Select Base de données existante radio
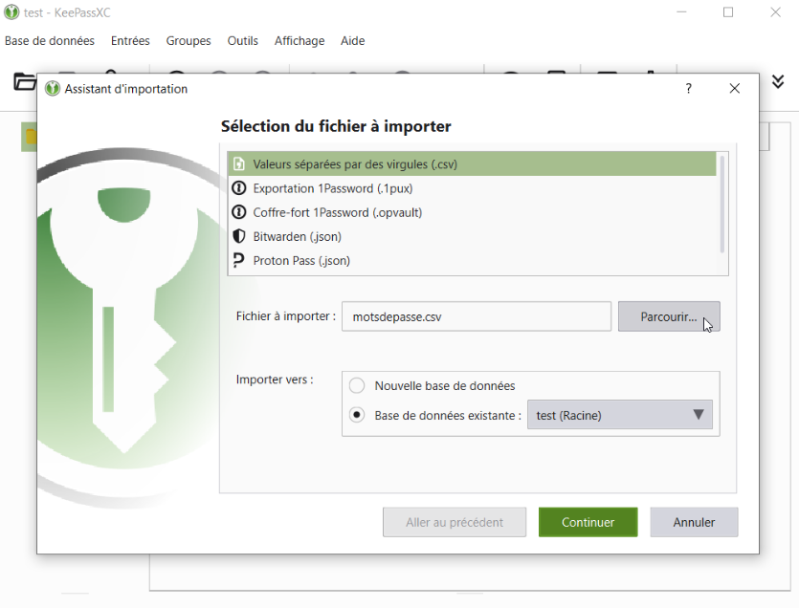 (x=357, y=415)
